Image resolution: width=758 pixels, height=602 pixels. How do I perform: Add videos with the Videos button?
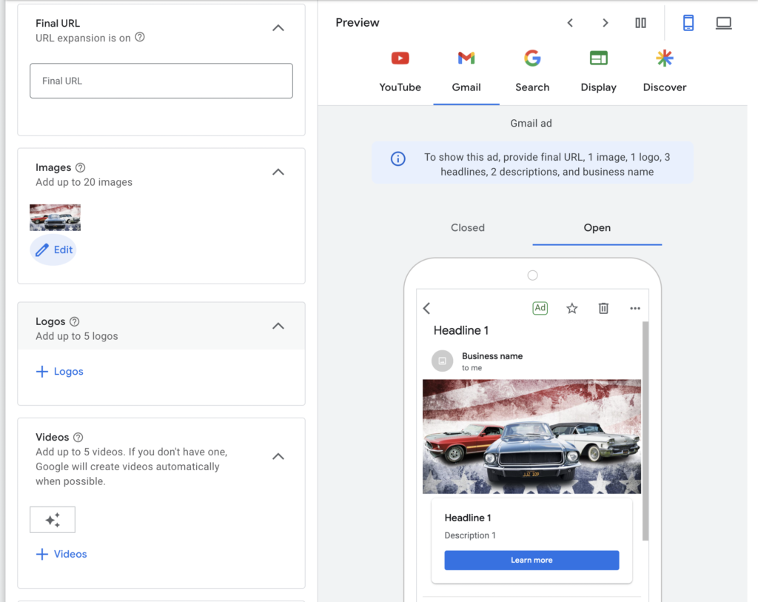coord(61,554)
